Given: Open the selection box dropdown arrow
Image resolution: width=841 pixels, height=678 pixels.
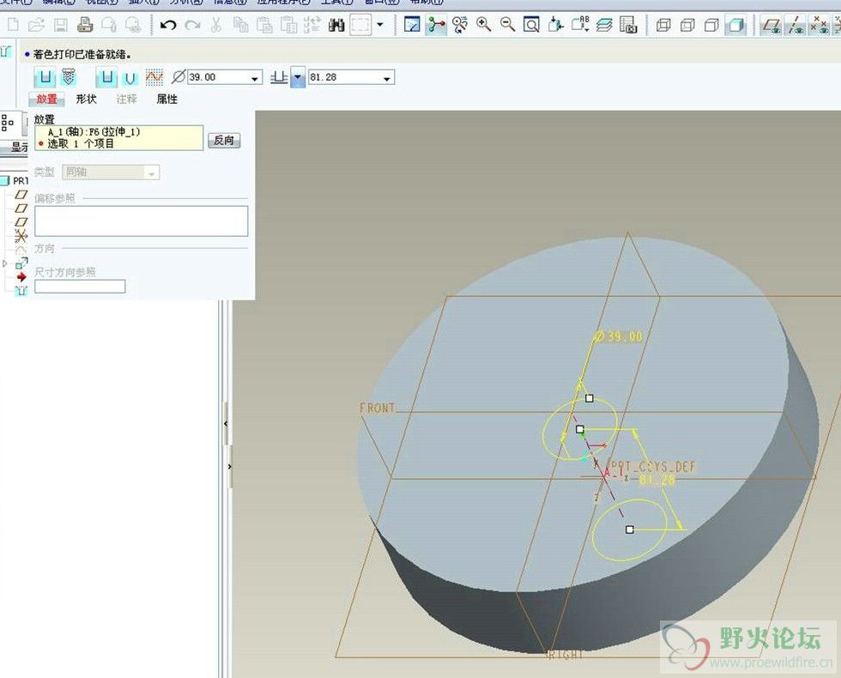Looking at the screenshot, I should tap(379, 25).
